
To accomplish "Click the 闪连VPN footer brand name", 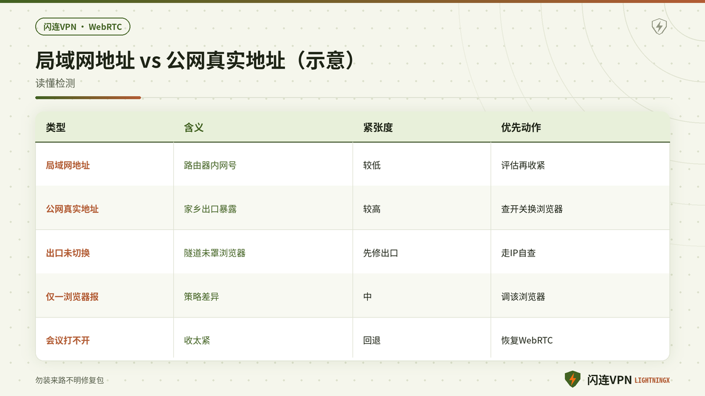I will click(x=609, y=380).
